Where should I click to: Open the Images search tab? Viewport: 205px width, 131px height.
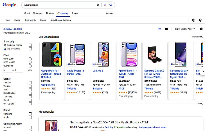(38, 13)
